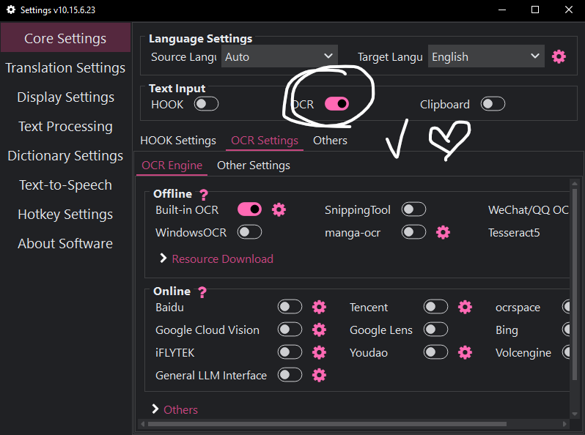This screenshot has height=435, width=585.
Task: Expand the Resource Download section
Action: [216, 259]
